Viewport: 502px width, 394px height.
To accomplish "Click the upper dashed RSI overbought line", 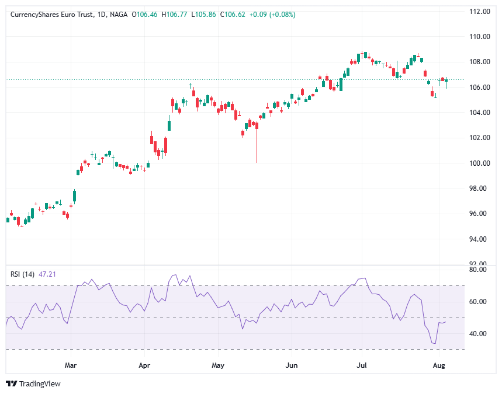I will click(x=234, y=285).
